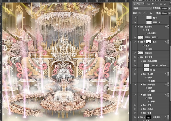The height and width of the screenshot is (121, 171).
Task: Hide the 16sucai_201608 layer
Action: pyautogui.click(x=135, y=65)
